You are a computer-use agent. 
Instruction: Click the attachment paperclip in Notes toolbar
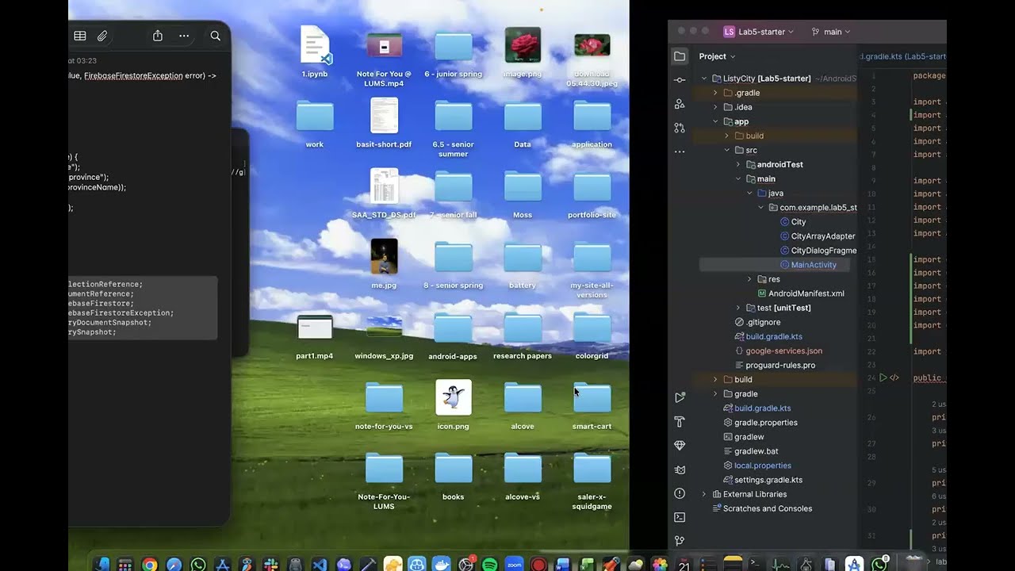[102, 36]
